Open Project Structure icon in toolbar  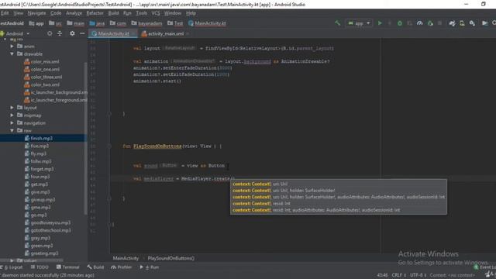484,23
